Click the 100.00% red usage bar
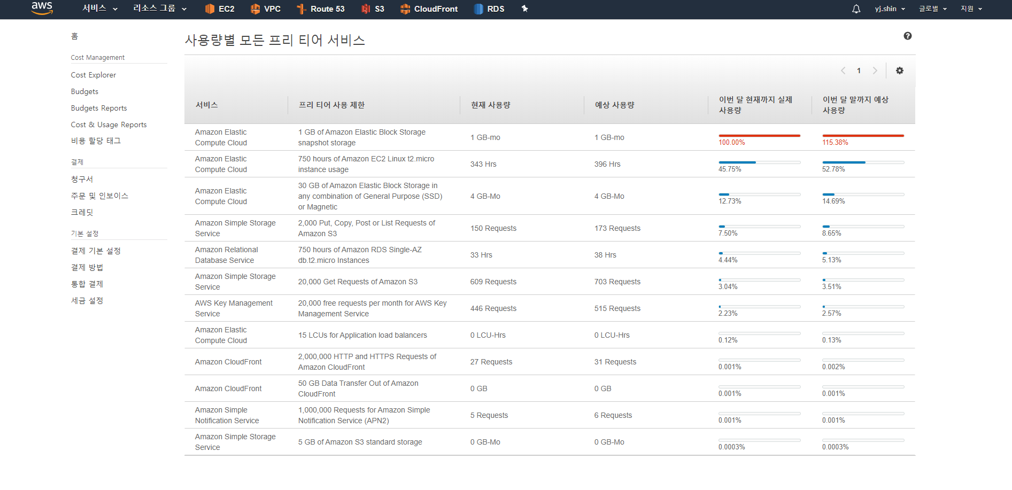The image size is (1012, 490). 759,136
